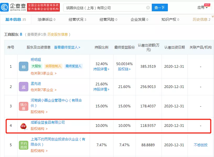Click the purple 孟 avatar for 孟先进
The image size is (214, 157).
pyautogui.click(x=24, y=87)
